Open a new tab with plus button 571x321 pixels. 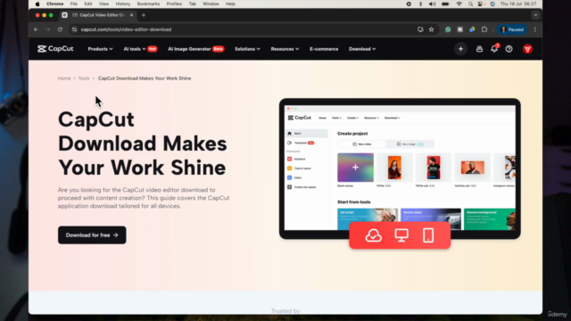(x=144, y=15)
